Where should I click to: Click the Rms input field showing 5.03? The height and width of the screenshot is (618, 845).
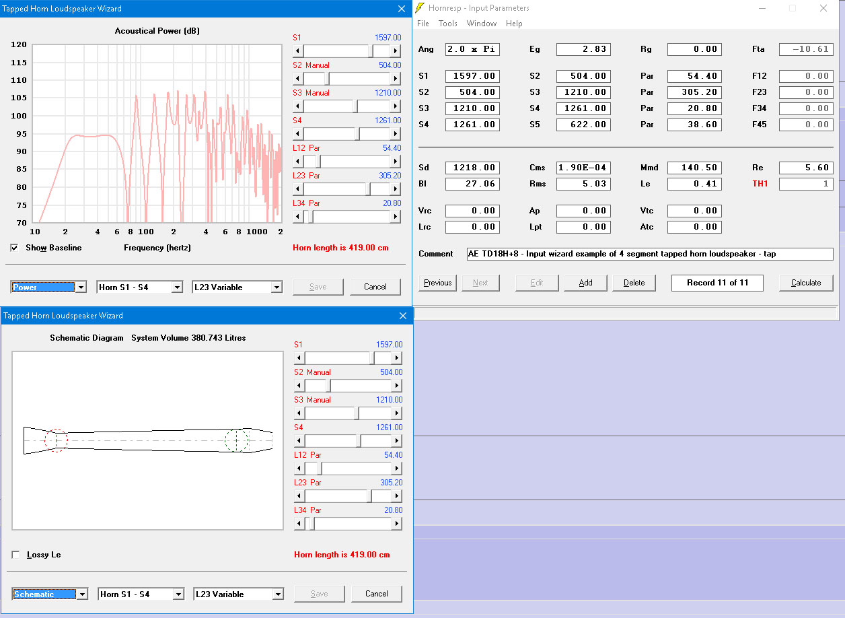(x=583, y=184)
